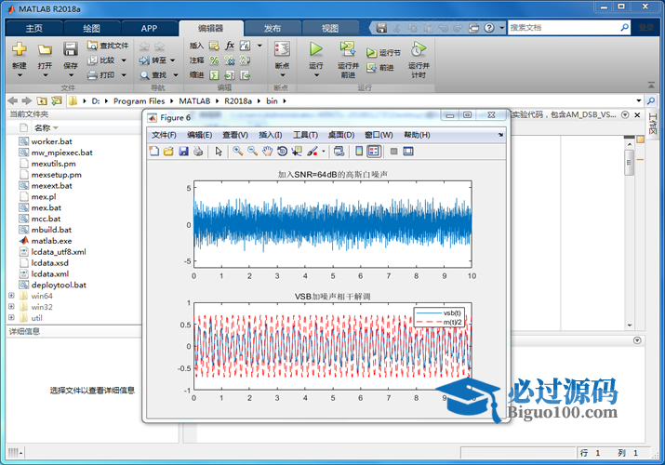The image size is (665, 465).
Task: Click the 断点 (Breakpoints) icon
Action: (x=282, y=49)
